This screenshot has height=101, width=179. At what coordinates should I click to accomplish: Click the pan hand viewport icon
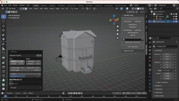coord(117,30)
